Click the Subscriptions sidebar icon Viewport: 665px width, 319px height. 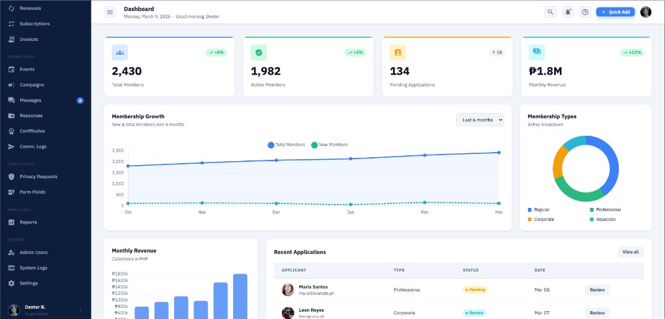click(12, 24)
